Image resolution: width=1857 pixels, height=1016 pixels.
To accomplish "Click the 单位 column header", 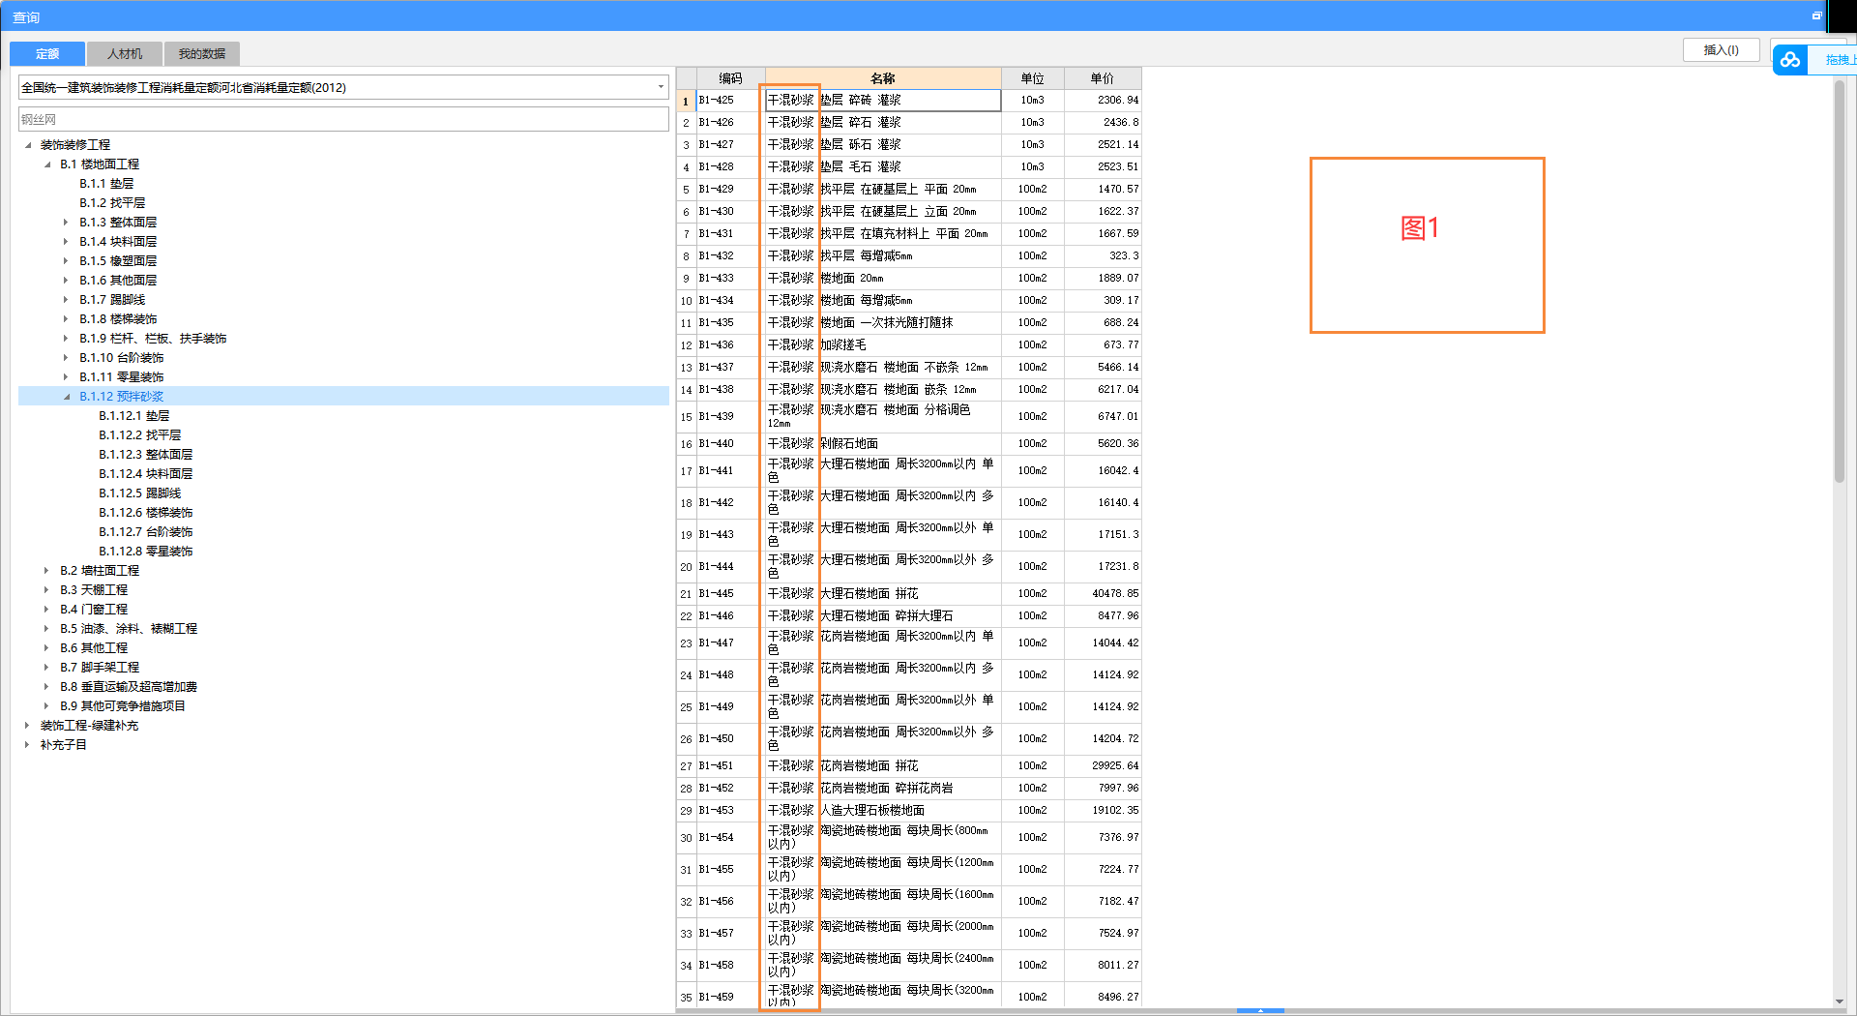I will (1033, 78).
